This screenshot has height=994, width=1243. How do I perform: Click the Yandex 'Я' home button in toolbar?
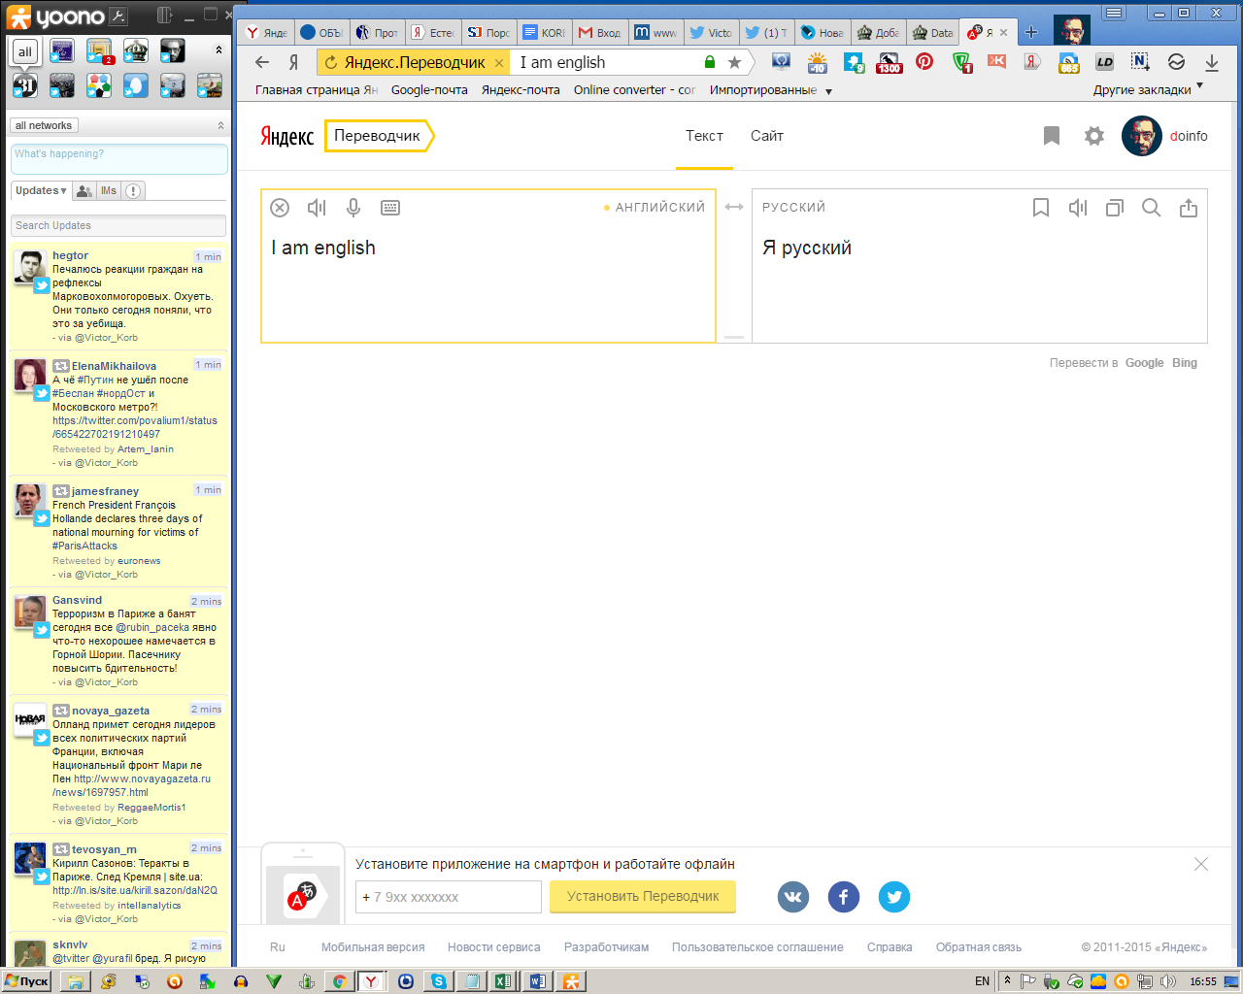(x=293, y=62)
